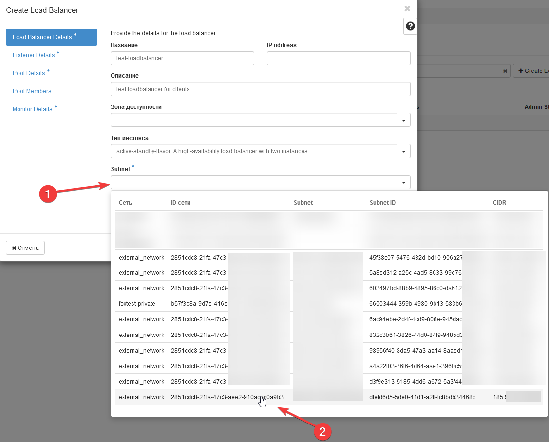Click the Create Load Balancer button in background
Image resolution: width=549 pixels, height=442 pixels.
click(x=532, y=71)
